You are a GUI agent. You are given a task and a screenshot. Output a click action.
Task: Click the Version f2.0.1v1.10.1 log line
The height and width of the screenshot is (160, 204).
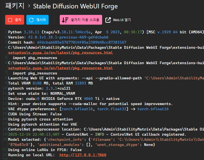[x=58, y=37]
